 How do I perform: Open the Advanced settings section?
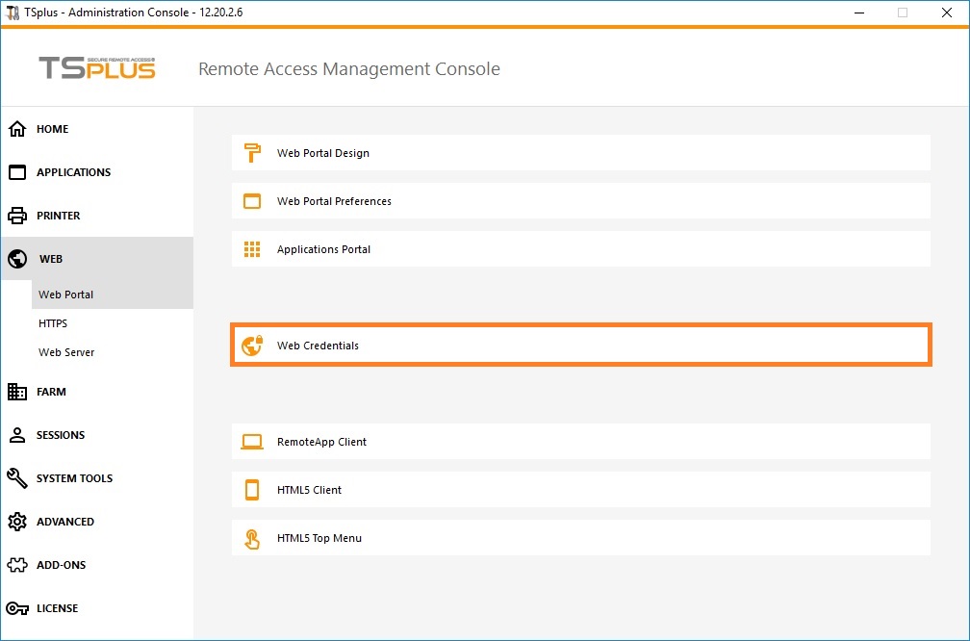65,522
